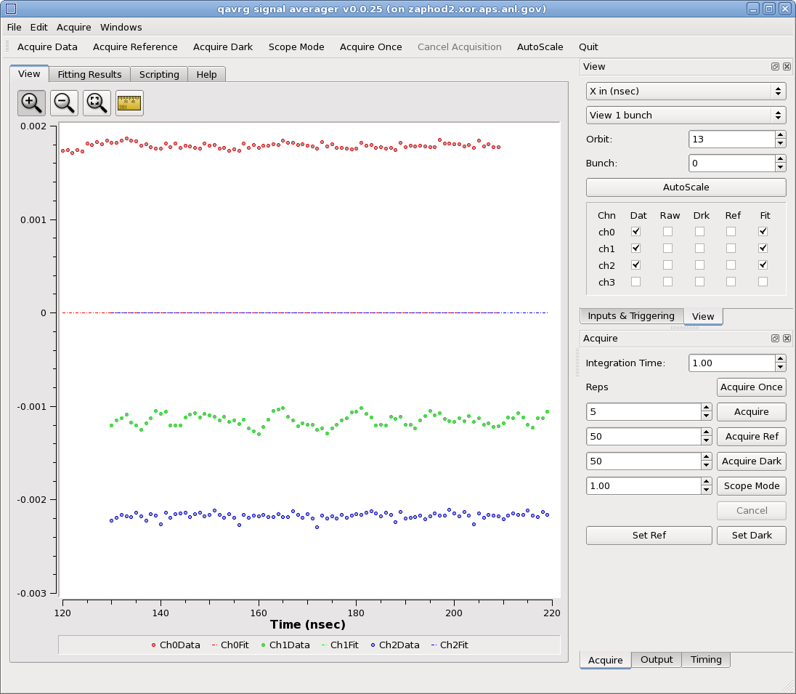The height and width of the screenshot is (694, 796).
Task: Click Acquire Dark in the toolbar
Action: tap(222, 47)
